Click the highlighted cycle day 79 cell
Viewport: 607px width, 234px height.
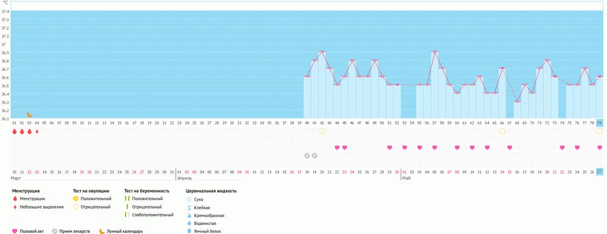coord(599,123)
